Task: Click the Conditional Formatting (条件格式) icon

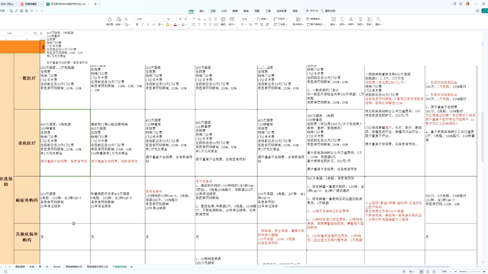Action: (x=298, y=19)
